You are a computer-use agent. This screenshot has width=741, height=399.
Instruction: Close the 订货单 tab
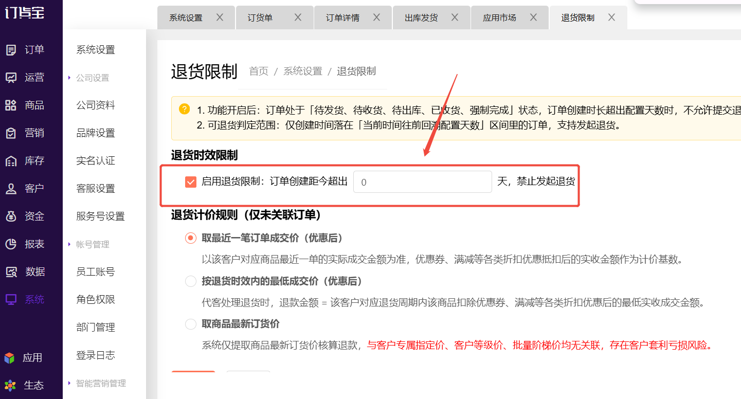(298, 17)
